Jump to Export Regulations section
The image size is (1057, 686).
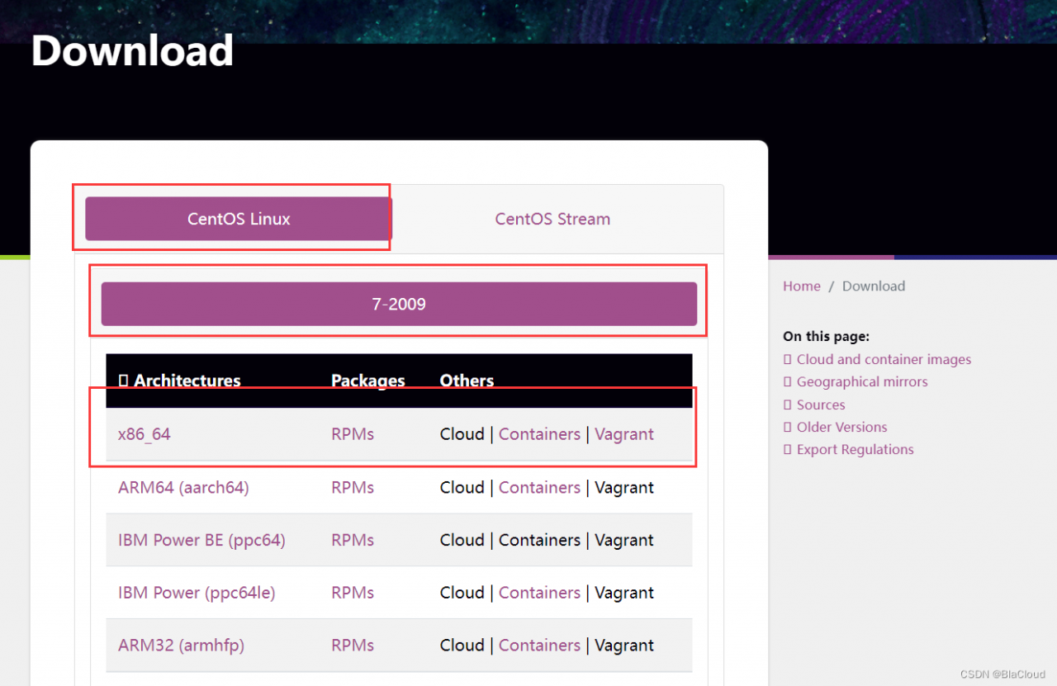856,449
